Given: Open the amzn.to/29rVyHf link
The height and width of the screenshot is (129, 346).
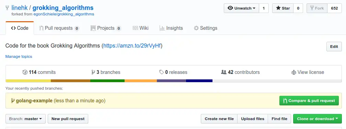Looking at the screenshot, I should point(132,46).
